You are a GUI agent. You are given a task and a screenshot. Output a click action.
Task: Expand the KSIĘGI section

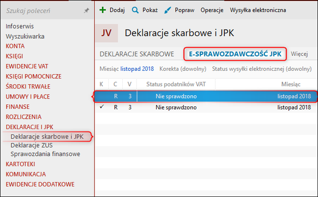pyautogui.click(x=14, y=56)
